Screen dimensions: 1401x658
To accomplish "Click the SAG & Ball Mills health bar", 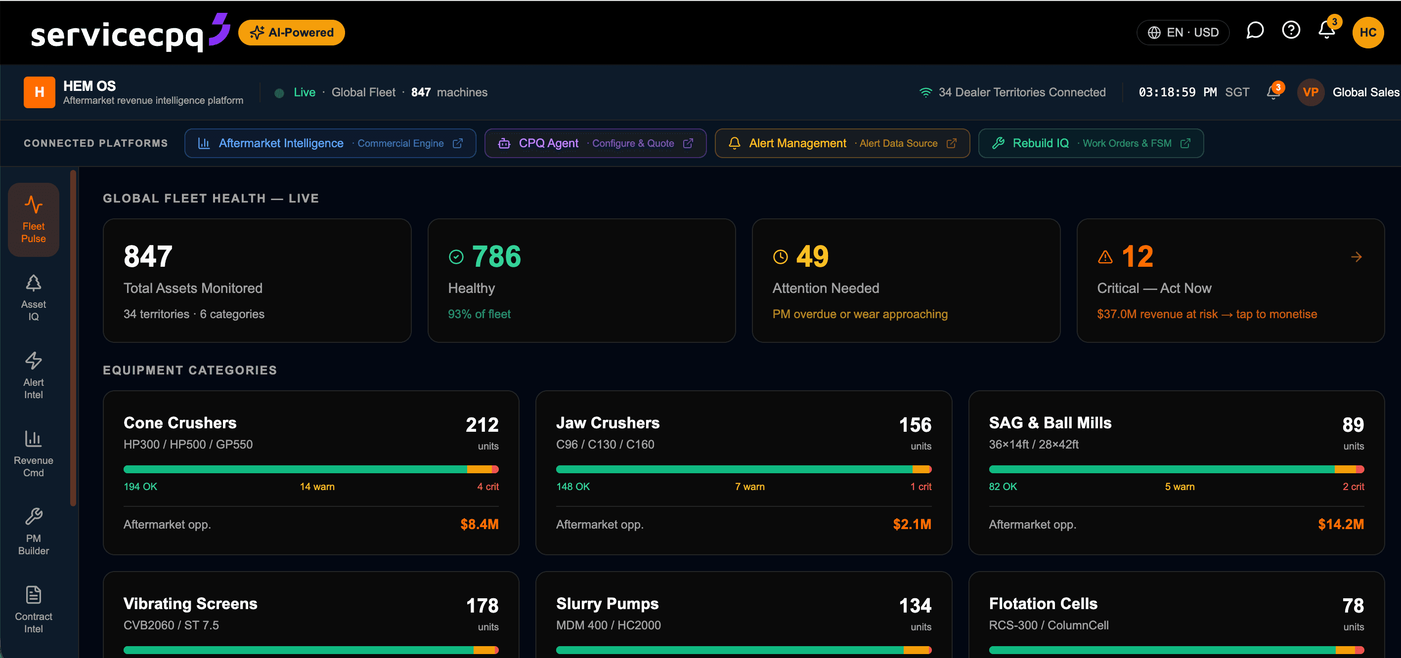I will point(1176,469).
